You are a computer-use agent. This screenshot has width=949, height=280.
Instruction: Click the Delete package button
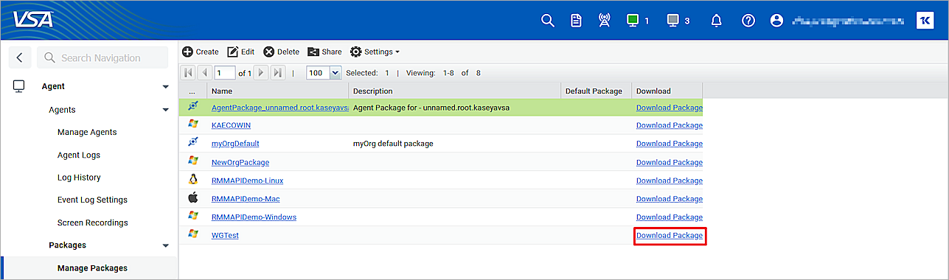pyautogui.click(x=282, y=52)
